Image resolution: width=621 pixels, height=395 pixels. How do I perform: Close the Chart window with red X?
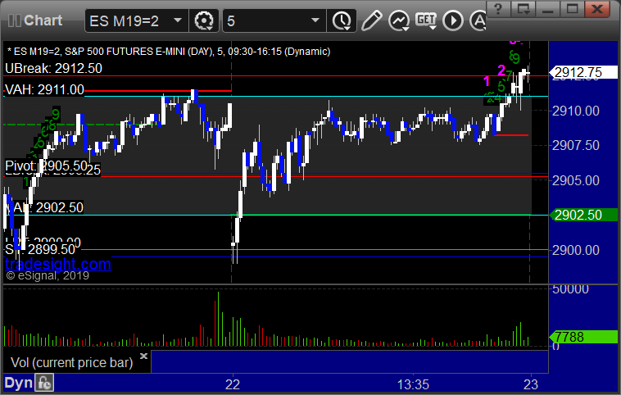[x=597, y=9]
